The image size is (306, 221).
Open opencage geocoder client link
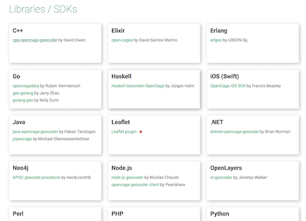tap(135, 185)
